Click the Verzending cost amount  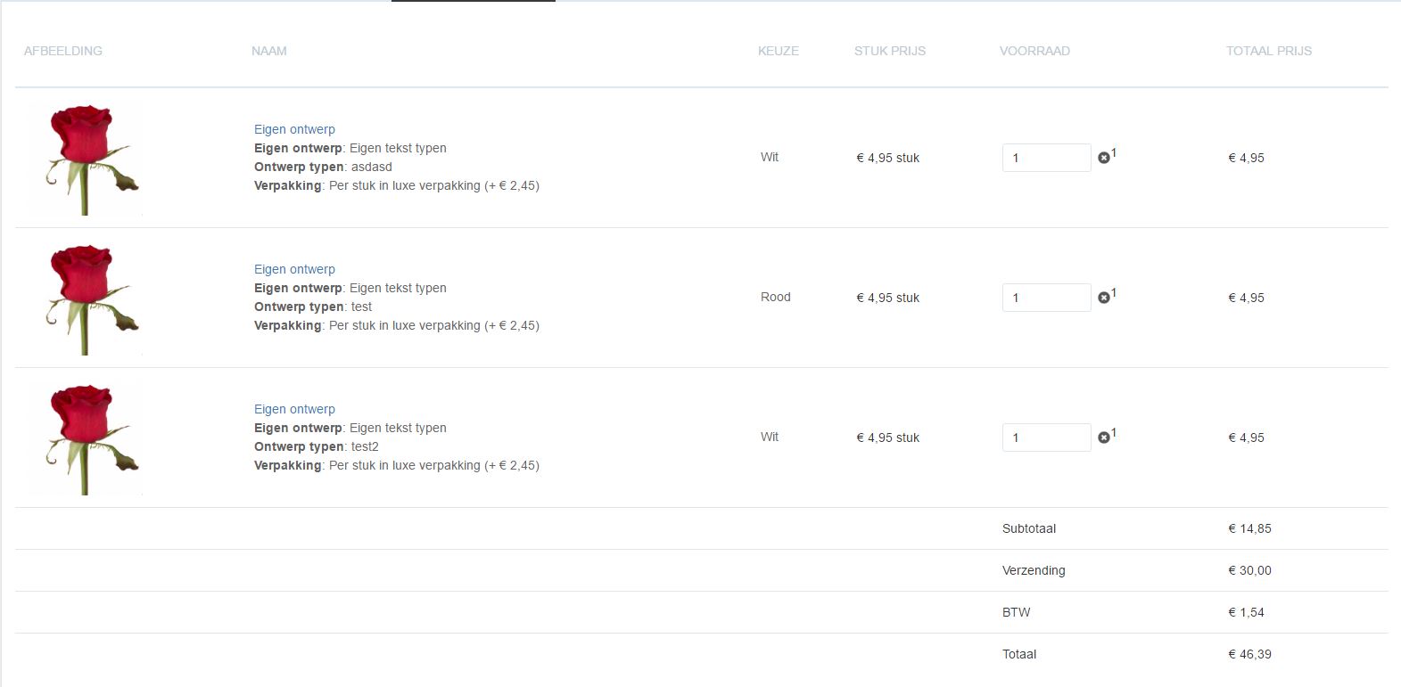[x=1249, y=570]
